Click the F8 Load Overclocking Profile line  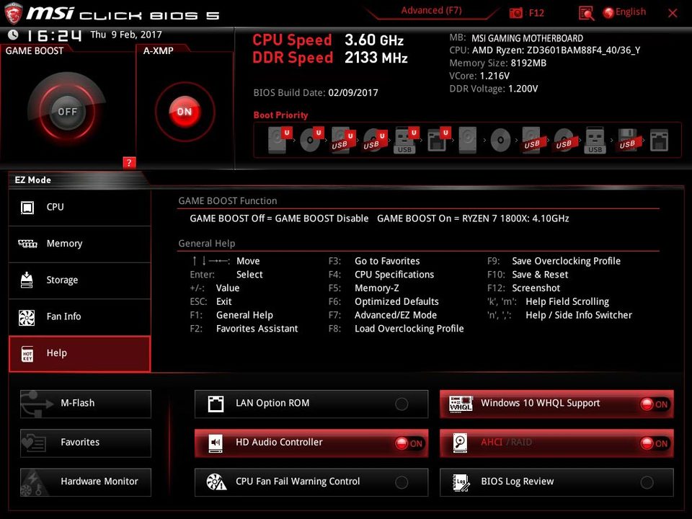pyautogui.click(x=396, y=329)
